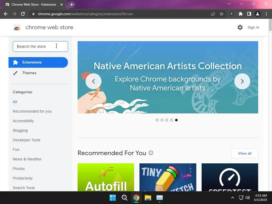
Task: Open the Windows Start menu
Action: pos(113,198)
